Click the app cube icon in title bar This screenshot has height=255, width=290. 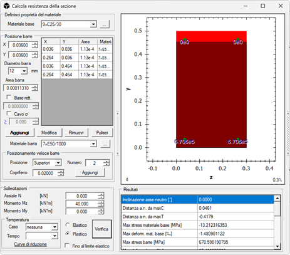(x=6, y=6)
